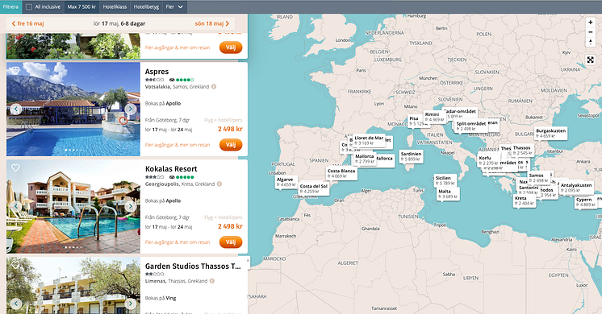Open the Hotellbetyg filter
Viewport: 602px width, 314px height.
146,7
